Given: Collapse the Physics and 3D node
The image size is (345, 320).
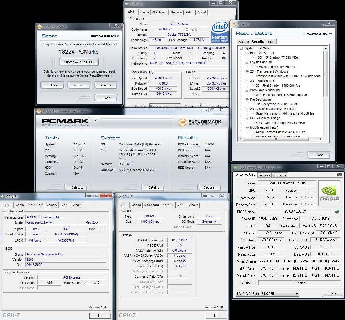Looking at the screenshot, I should (247, 62).
